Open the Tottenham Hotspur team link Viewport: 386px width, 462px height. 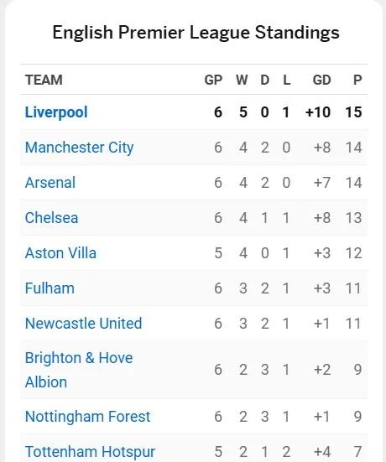[90, 452]
